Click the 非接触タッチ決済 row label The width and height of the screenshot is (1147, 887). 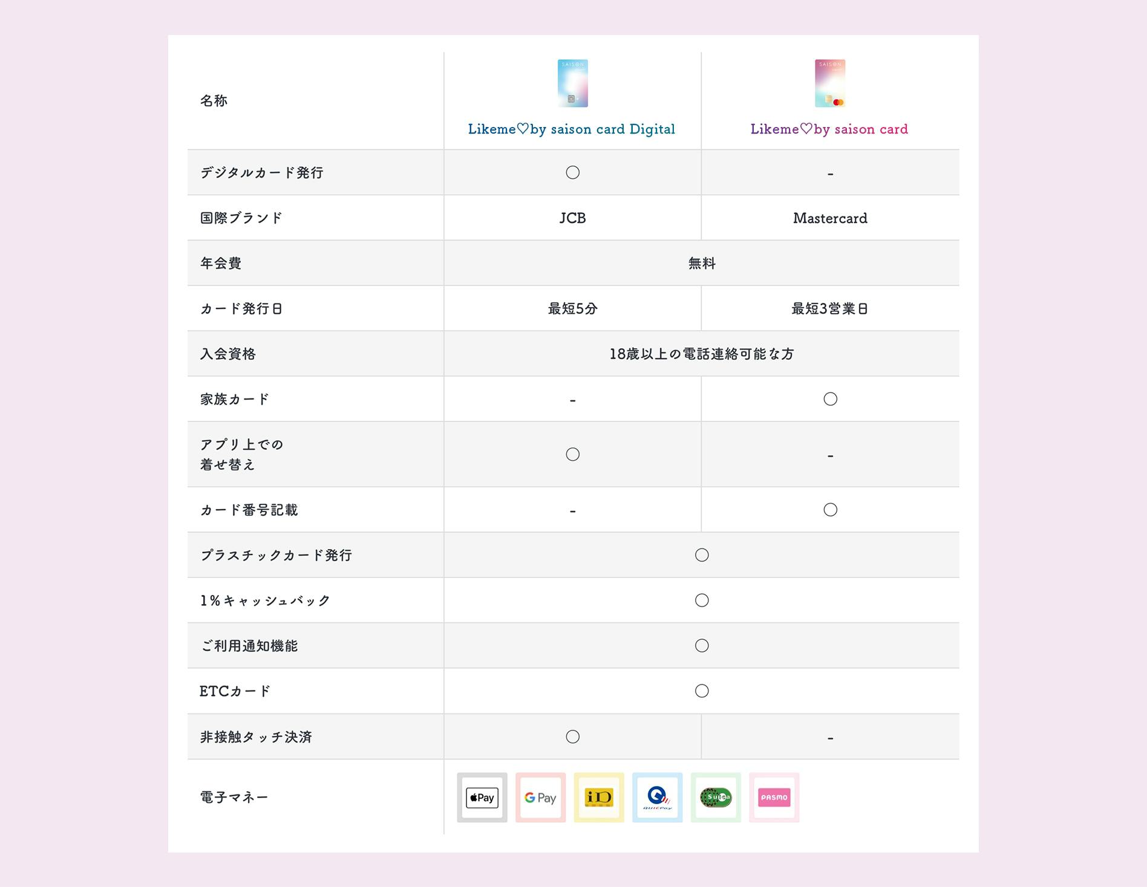[256, 736]
